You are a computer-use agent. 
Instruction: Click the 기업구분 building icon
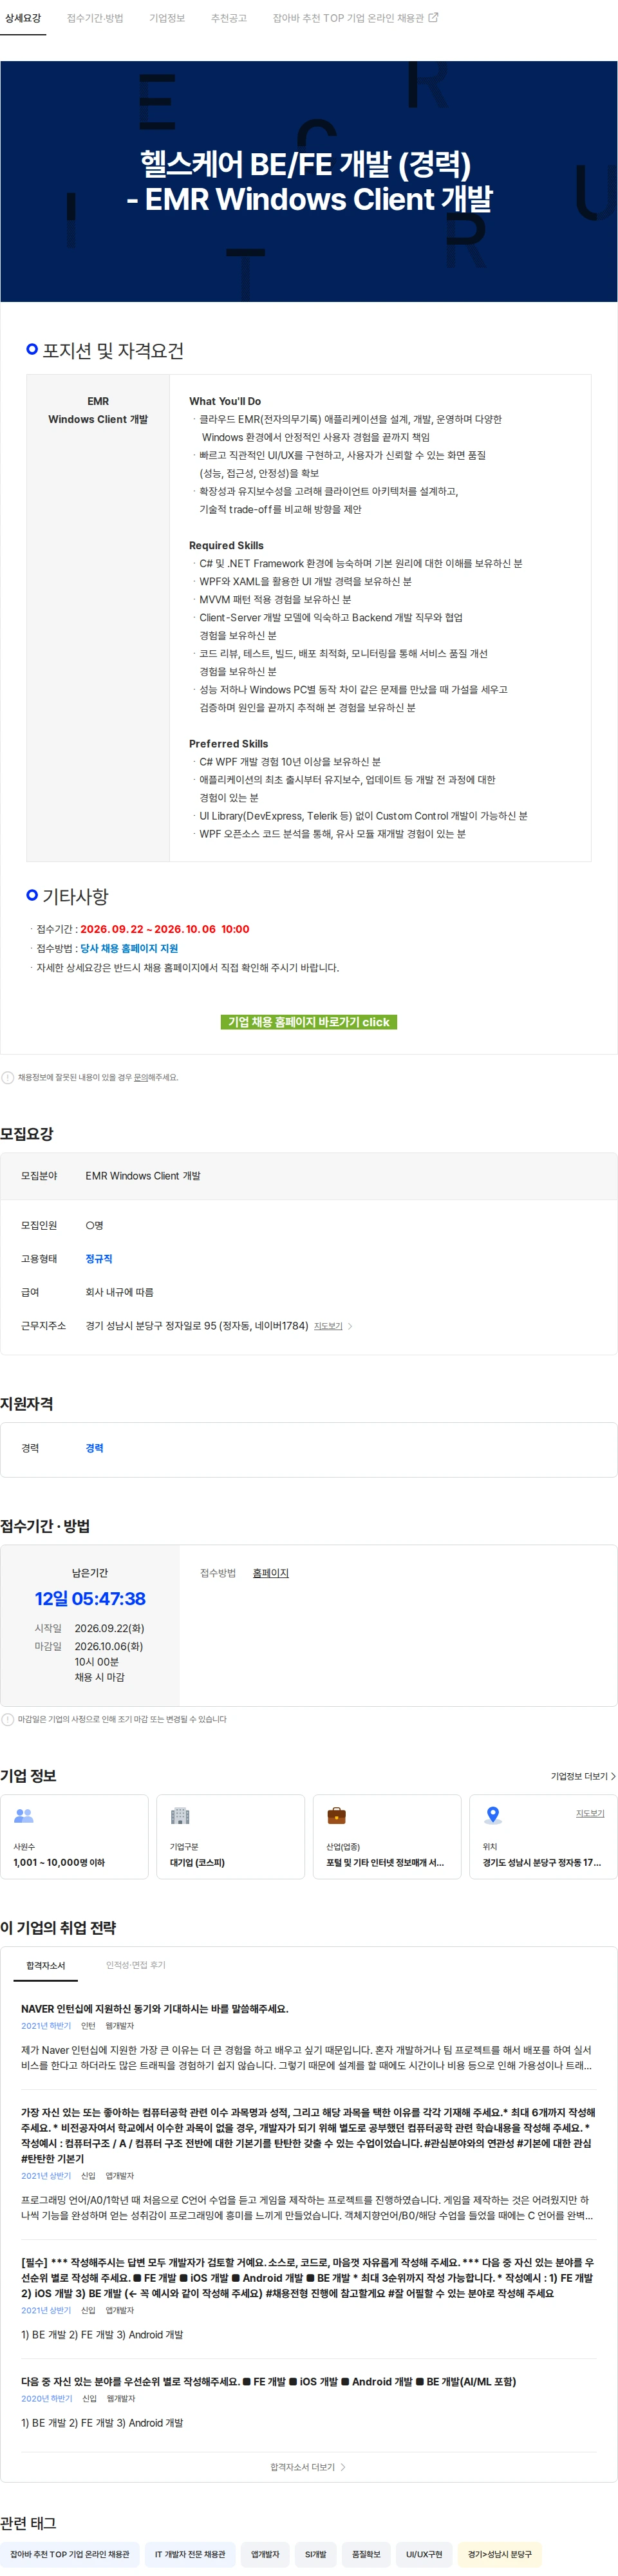pos(180,1815)
